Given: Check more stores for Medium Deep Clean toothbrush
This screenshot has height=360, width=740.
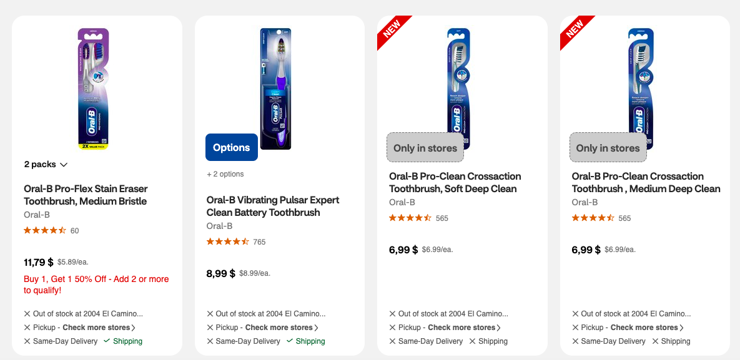Looking at the screenshot, I should pyautogui.click(x=646, y=328).
